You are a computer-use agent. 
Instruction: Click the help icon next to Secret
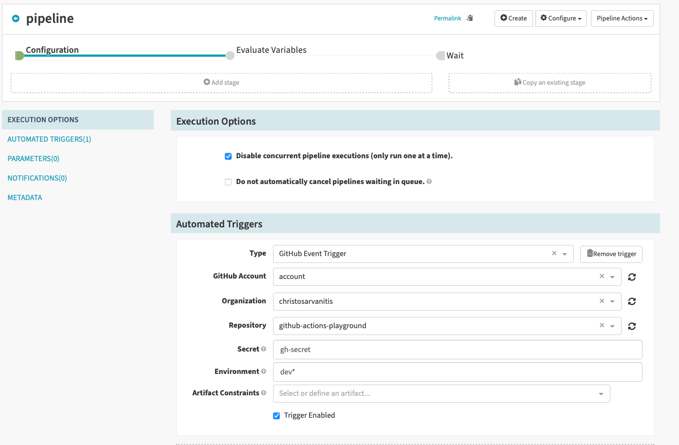pos(264,349)
